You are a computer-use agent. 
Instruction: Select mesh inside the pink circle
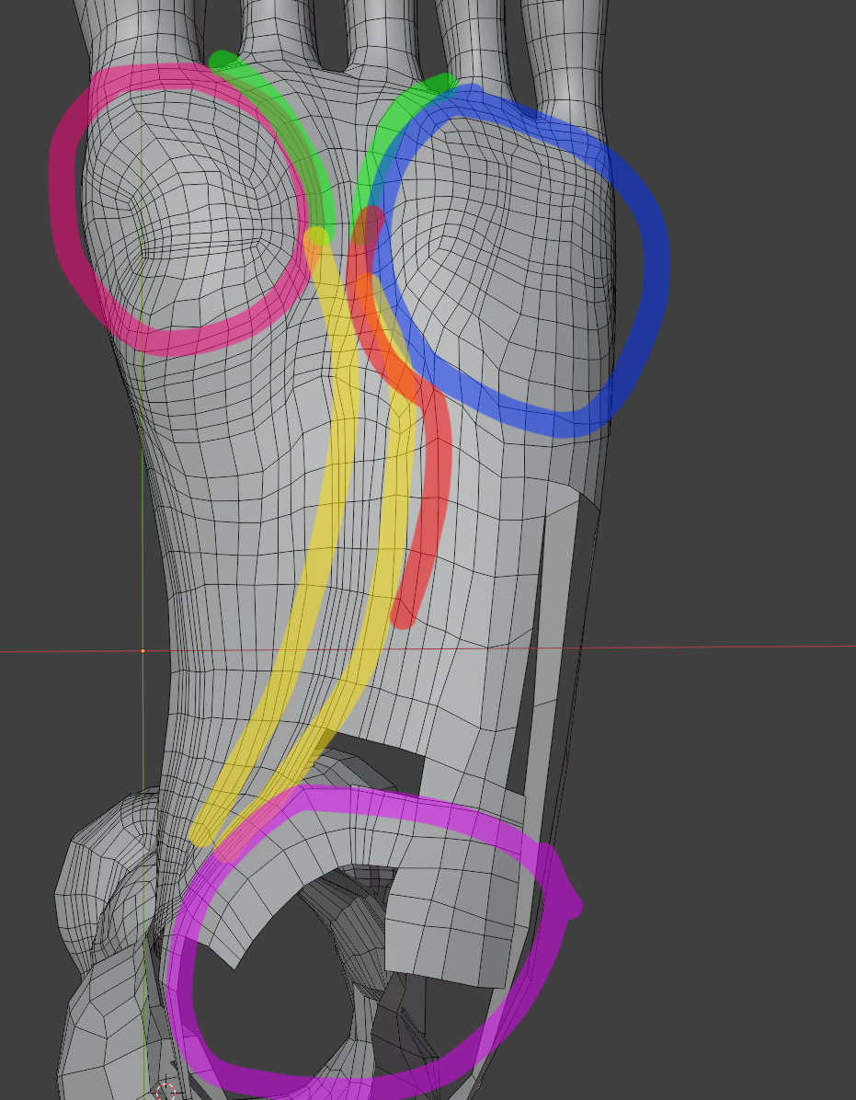(x=193, y=212)
